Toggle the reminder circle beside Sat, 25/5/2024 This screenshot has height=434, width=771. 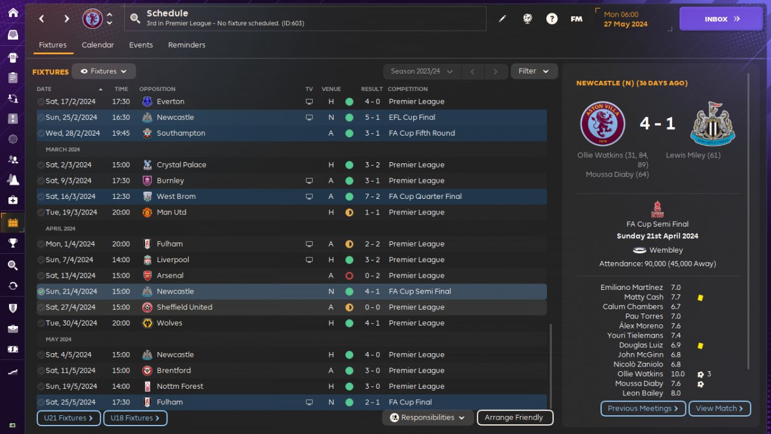[x=41, y=403]
